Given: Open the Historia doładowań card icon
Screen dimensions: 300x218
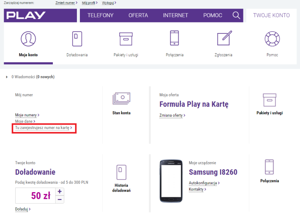Looking at the screenshot, I should tap(121, 172).
